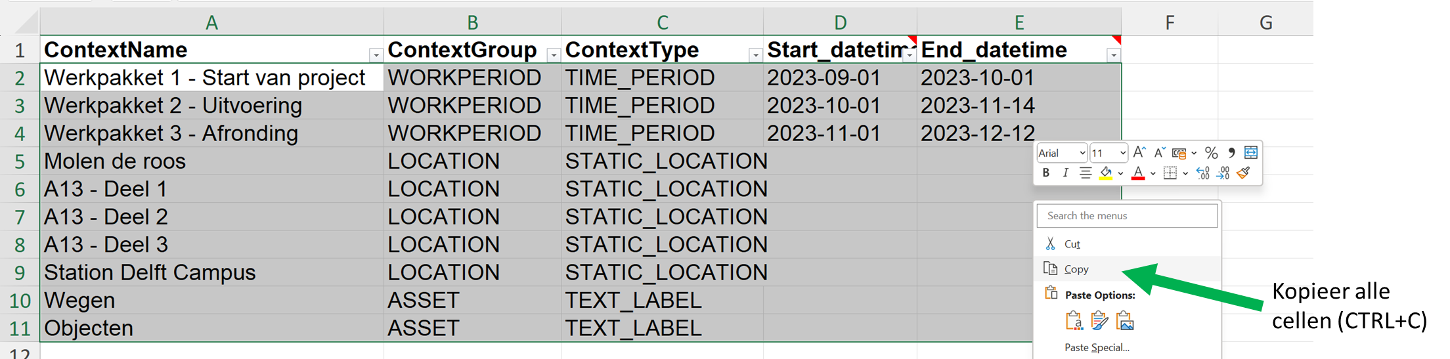Choose Cut in the context menu
This screenshot has height=359, width=1450.
click(1072, 244)
